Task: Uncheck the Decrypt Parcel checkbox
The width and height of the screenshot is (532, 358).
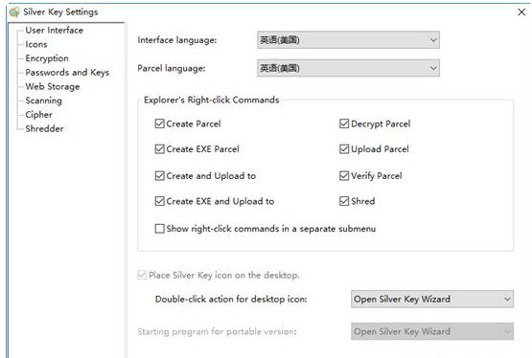Action: [x=344, y=123]
